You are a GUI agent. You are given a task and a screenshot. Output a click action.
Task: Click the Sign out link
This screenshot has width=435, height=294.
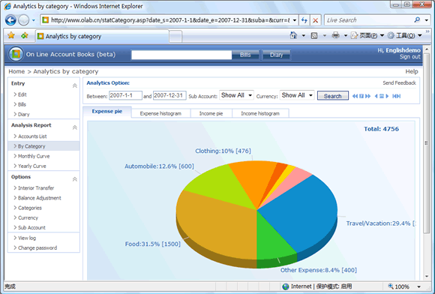point(409,57)
